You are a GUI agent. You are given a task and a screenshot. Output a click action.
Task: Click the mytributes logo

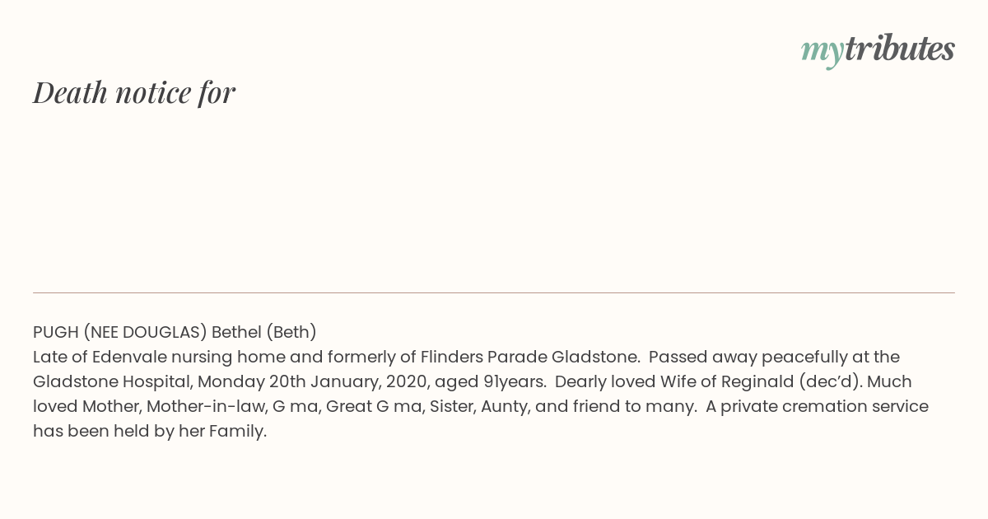878,50
